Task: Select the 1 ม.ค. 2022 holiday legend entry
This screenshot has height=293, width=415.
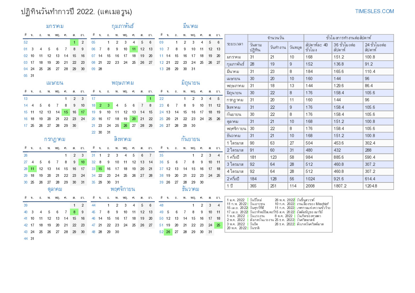Action: 236,201
